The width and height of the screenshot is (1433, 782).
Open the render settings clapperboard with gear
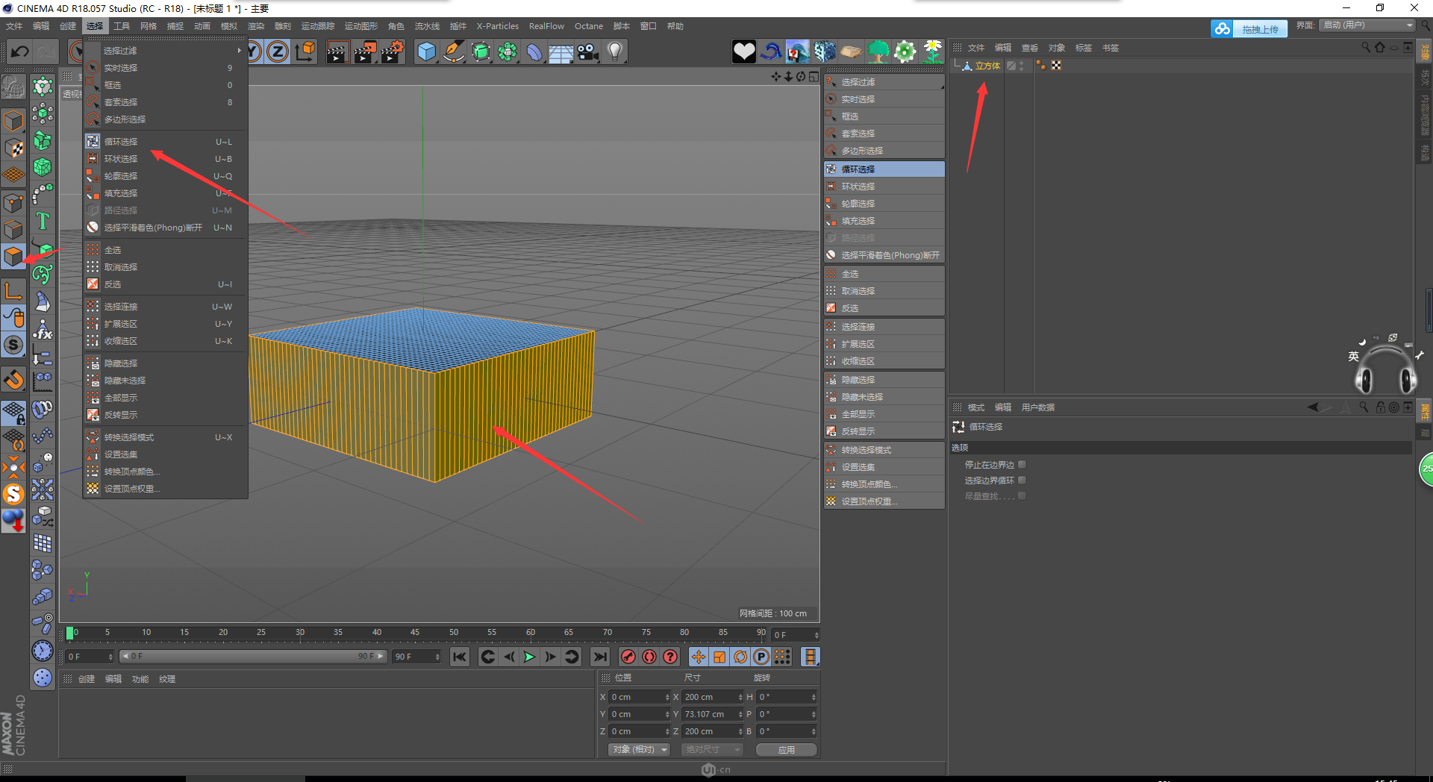[392, 51]
